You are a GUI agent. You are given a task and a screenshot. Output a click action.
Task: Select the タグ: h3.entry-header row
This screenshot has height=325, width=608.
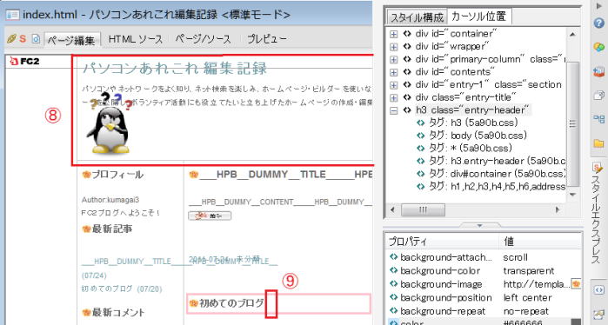click(x=491, y=161)
